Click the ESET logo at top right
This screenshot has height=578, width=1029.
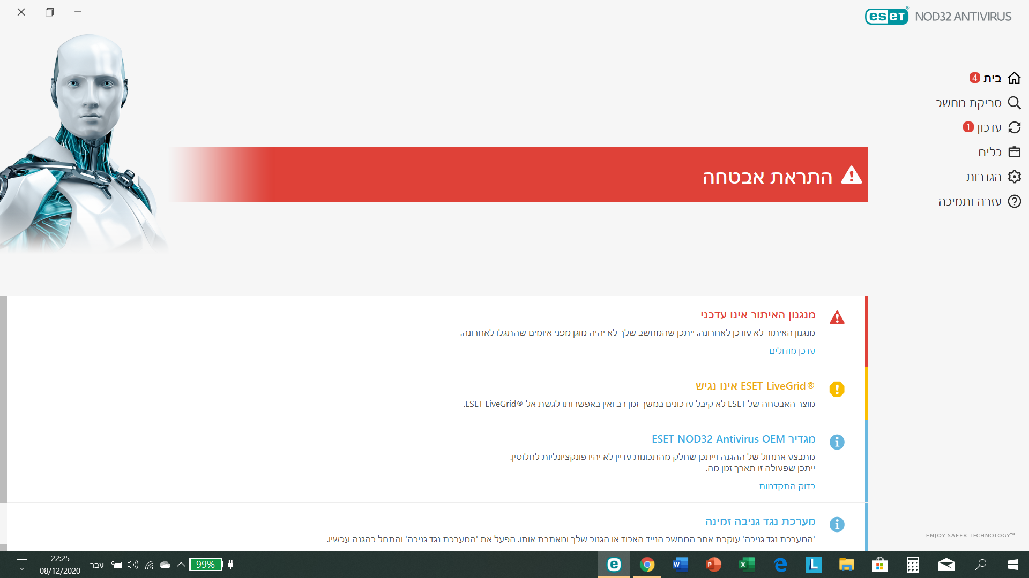[886, 16]
